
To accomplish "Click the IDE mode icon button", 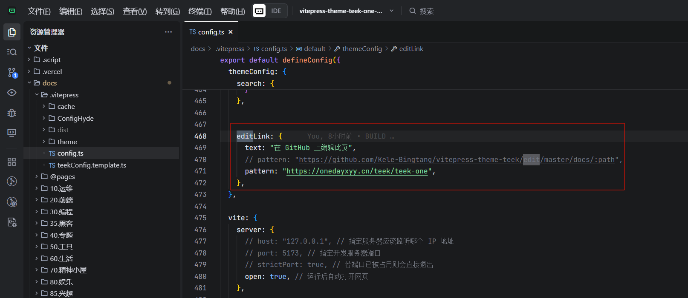I will [259, 11].
